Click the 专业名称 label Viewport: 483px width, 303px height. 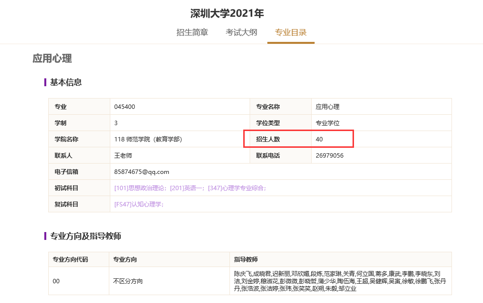268,106
